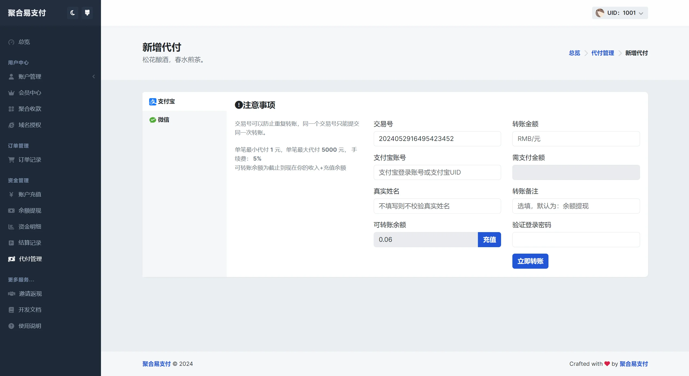Click the 代付管理 breadcrumb link
689x376 pixels.
[602, 53]
